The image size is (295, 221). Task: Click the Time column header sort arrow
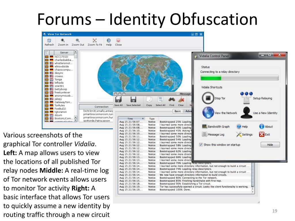pos(143,119)
